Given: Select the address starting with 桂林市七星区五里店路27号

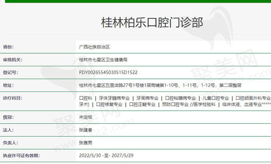Looking at the screenshot, I should pos(160,85).
